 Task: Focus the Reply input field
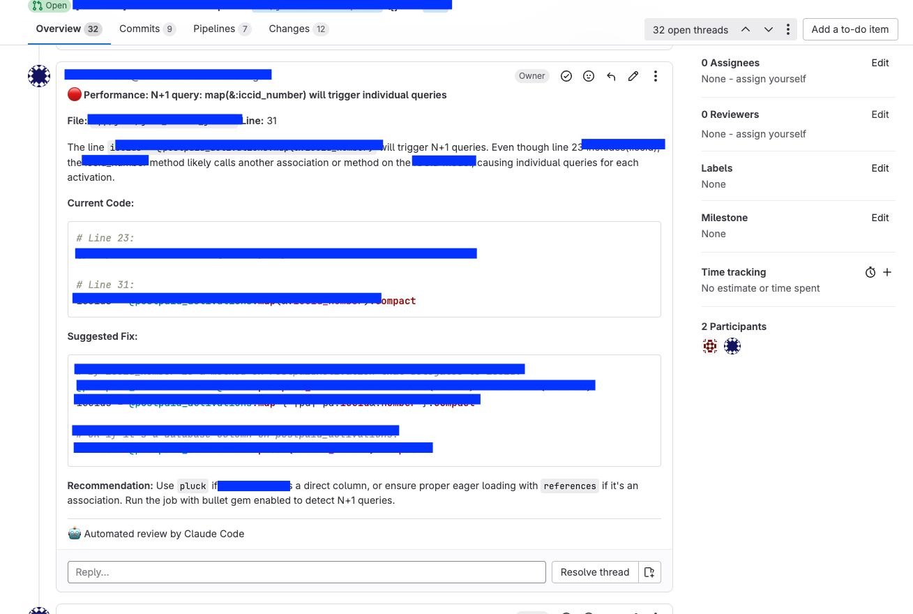[307, 572]
